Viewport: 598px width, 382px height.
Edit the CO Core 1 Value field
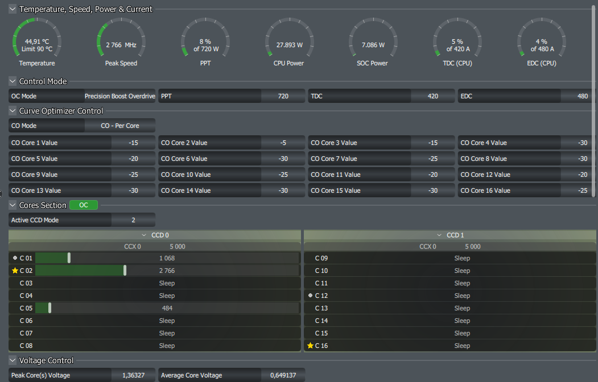click(133, 143)
